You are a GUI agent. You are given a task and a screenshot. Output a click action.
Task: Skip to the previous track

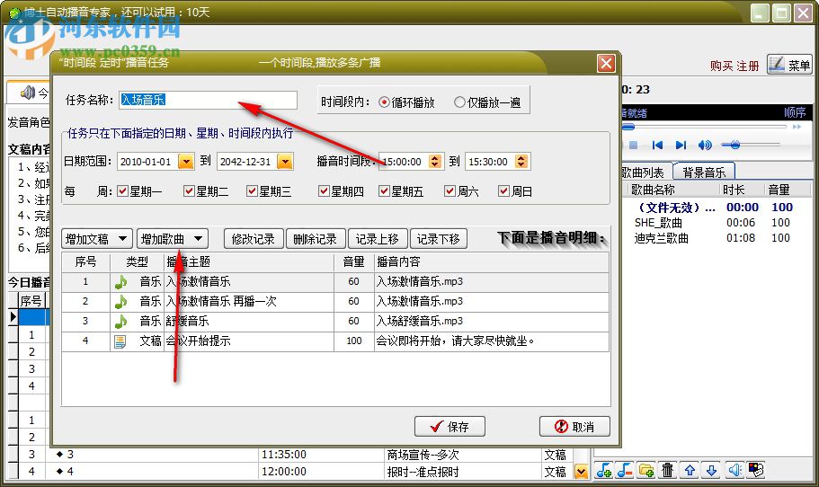click(657, 145)
